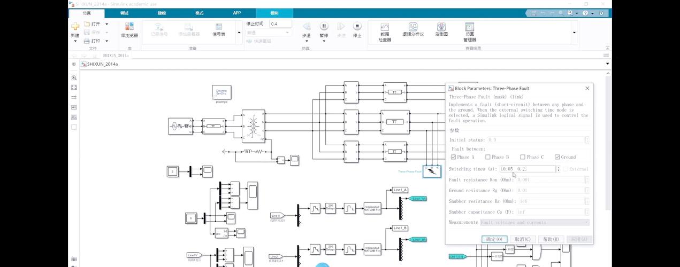This screenshot has height=267, width=680.
Task: Switch to the 格式 (Format) tab
Action: (199, 13)
